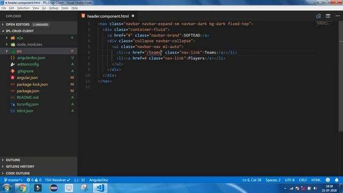The height and width of the screenshot is (193, 343).
Task: Open Chrome from the taskbar
Action: point(22,188)
